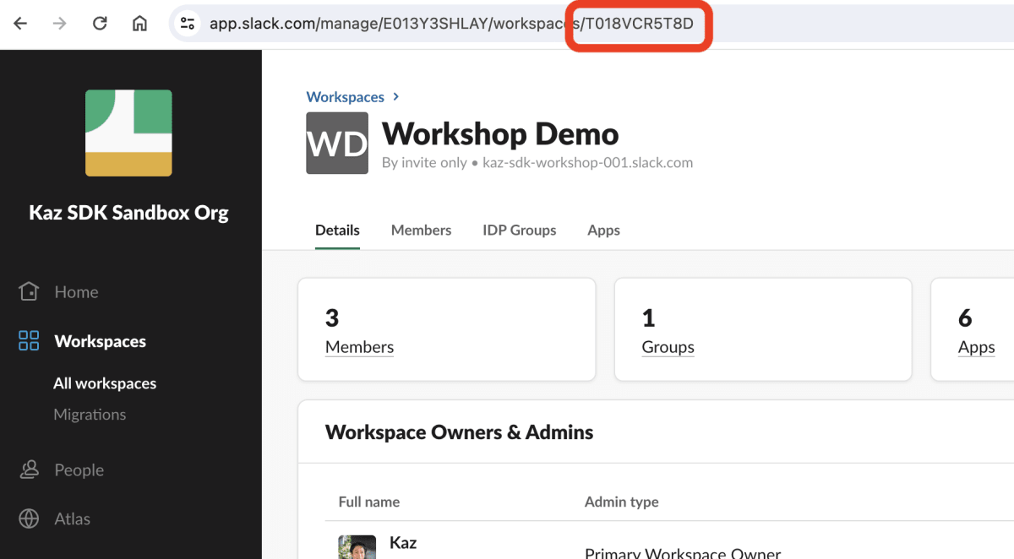Select Workspaces in sidebar
Screen dimensions: 1014x559
(101, 341)
